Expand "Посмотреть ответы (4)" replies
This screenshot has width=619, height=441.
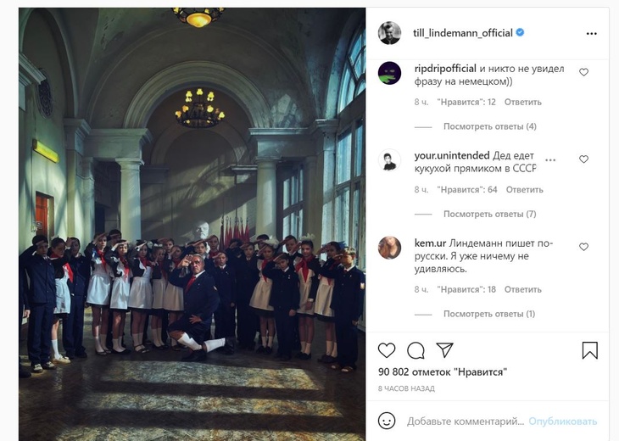point(490,126)
